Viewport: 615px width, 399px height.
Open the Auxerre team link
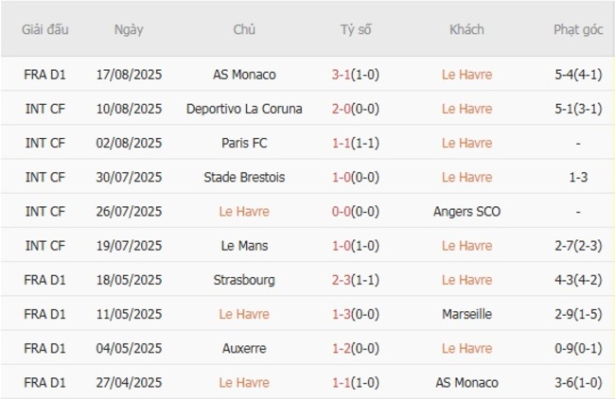pos(244,348)
